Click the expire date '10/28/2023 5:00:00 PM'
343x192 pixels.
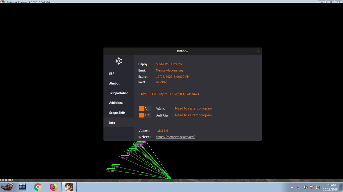(x=173, y=77)
